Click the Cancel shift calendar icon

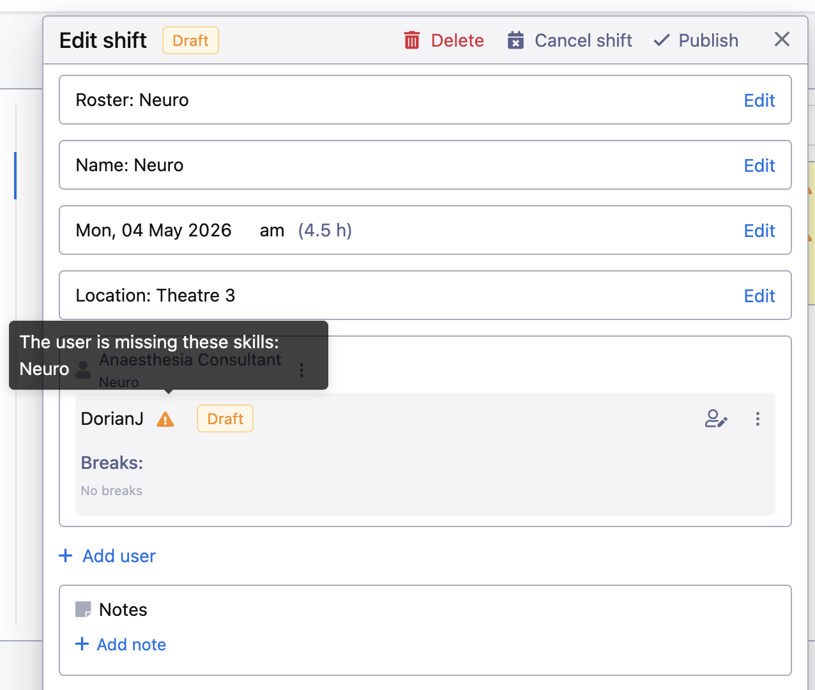click(x=515, y=40)
